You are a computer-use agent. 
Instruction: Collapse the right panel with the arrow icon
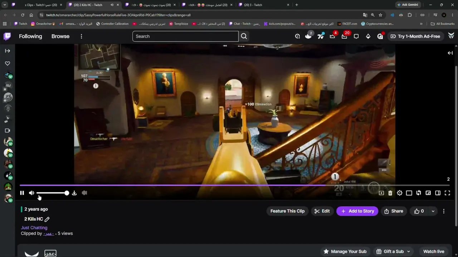pyautogui.click(x=450, y=53)
